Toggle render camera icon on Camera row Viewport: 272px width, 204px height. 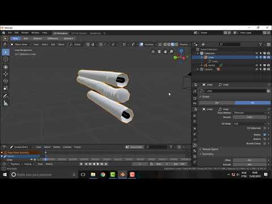coord(269,69)
